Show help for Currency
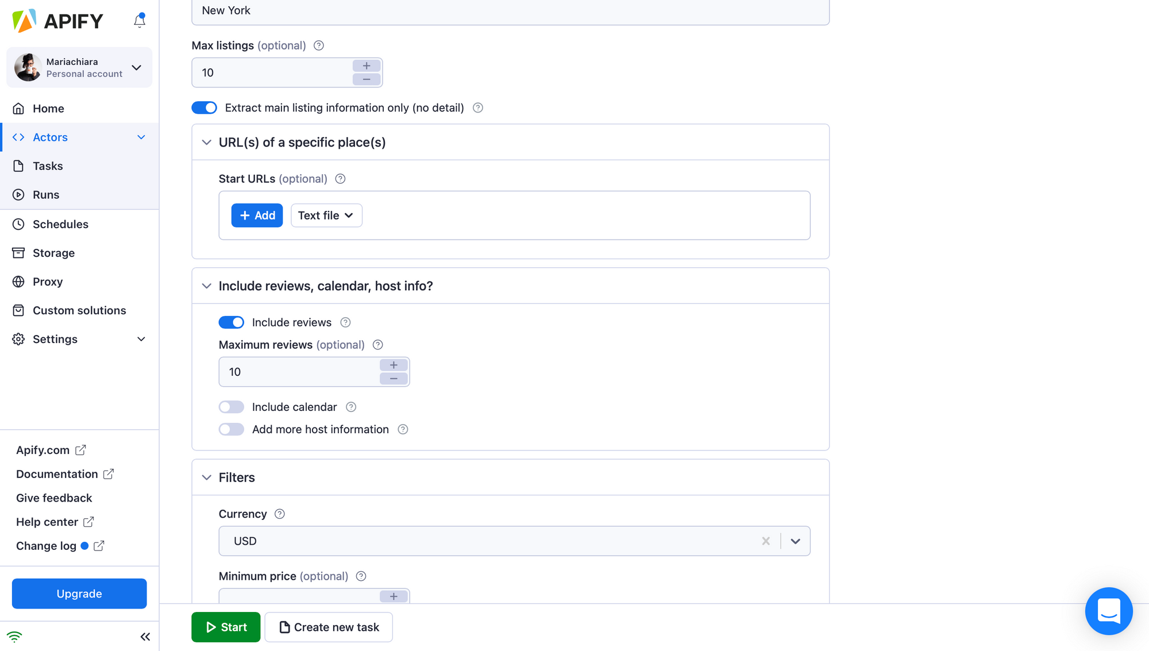The height and width of the screenshot is (651, 1149). pos(280,514)
